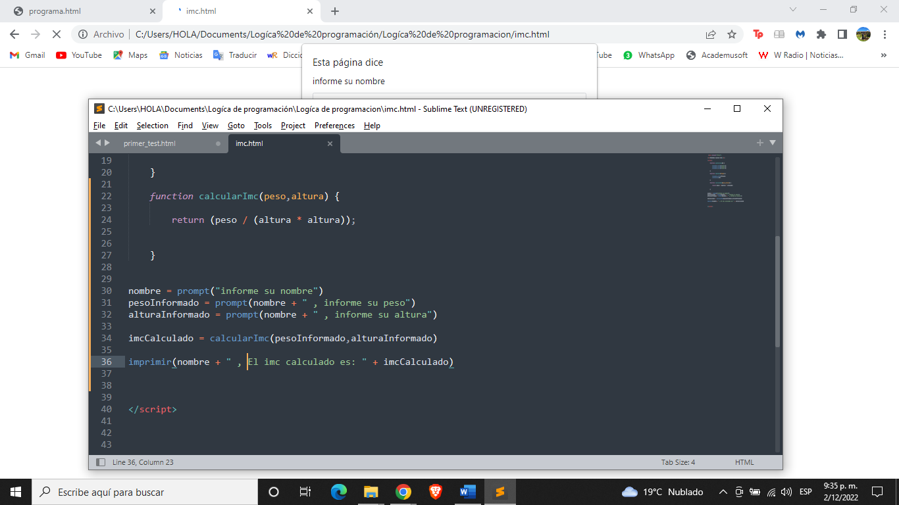Open the Goto menu
Image resolution: width=899 pixels, height=505 pixels.
point(236,126)
